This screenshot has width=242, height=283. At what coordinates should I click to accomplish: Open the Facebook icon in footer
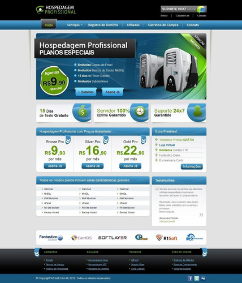190,278
